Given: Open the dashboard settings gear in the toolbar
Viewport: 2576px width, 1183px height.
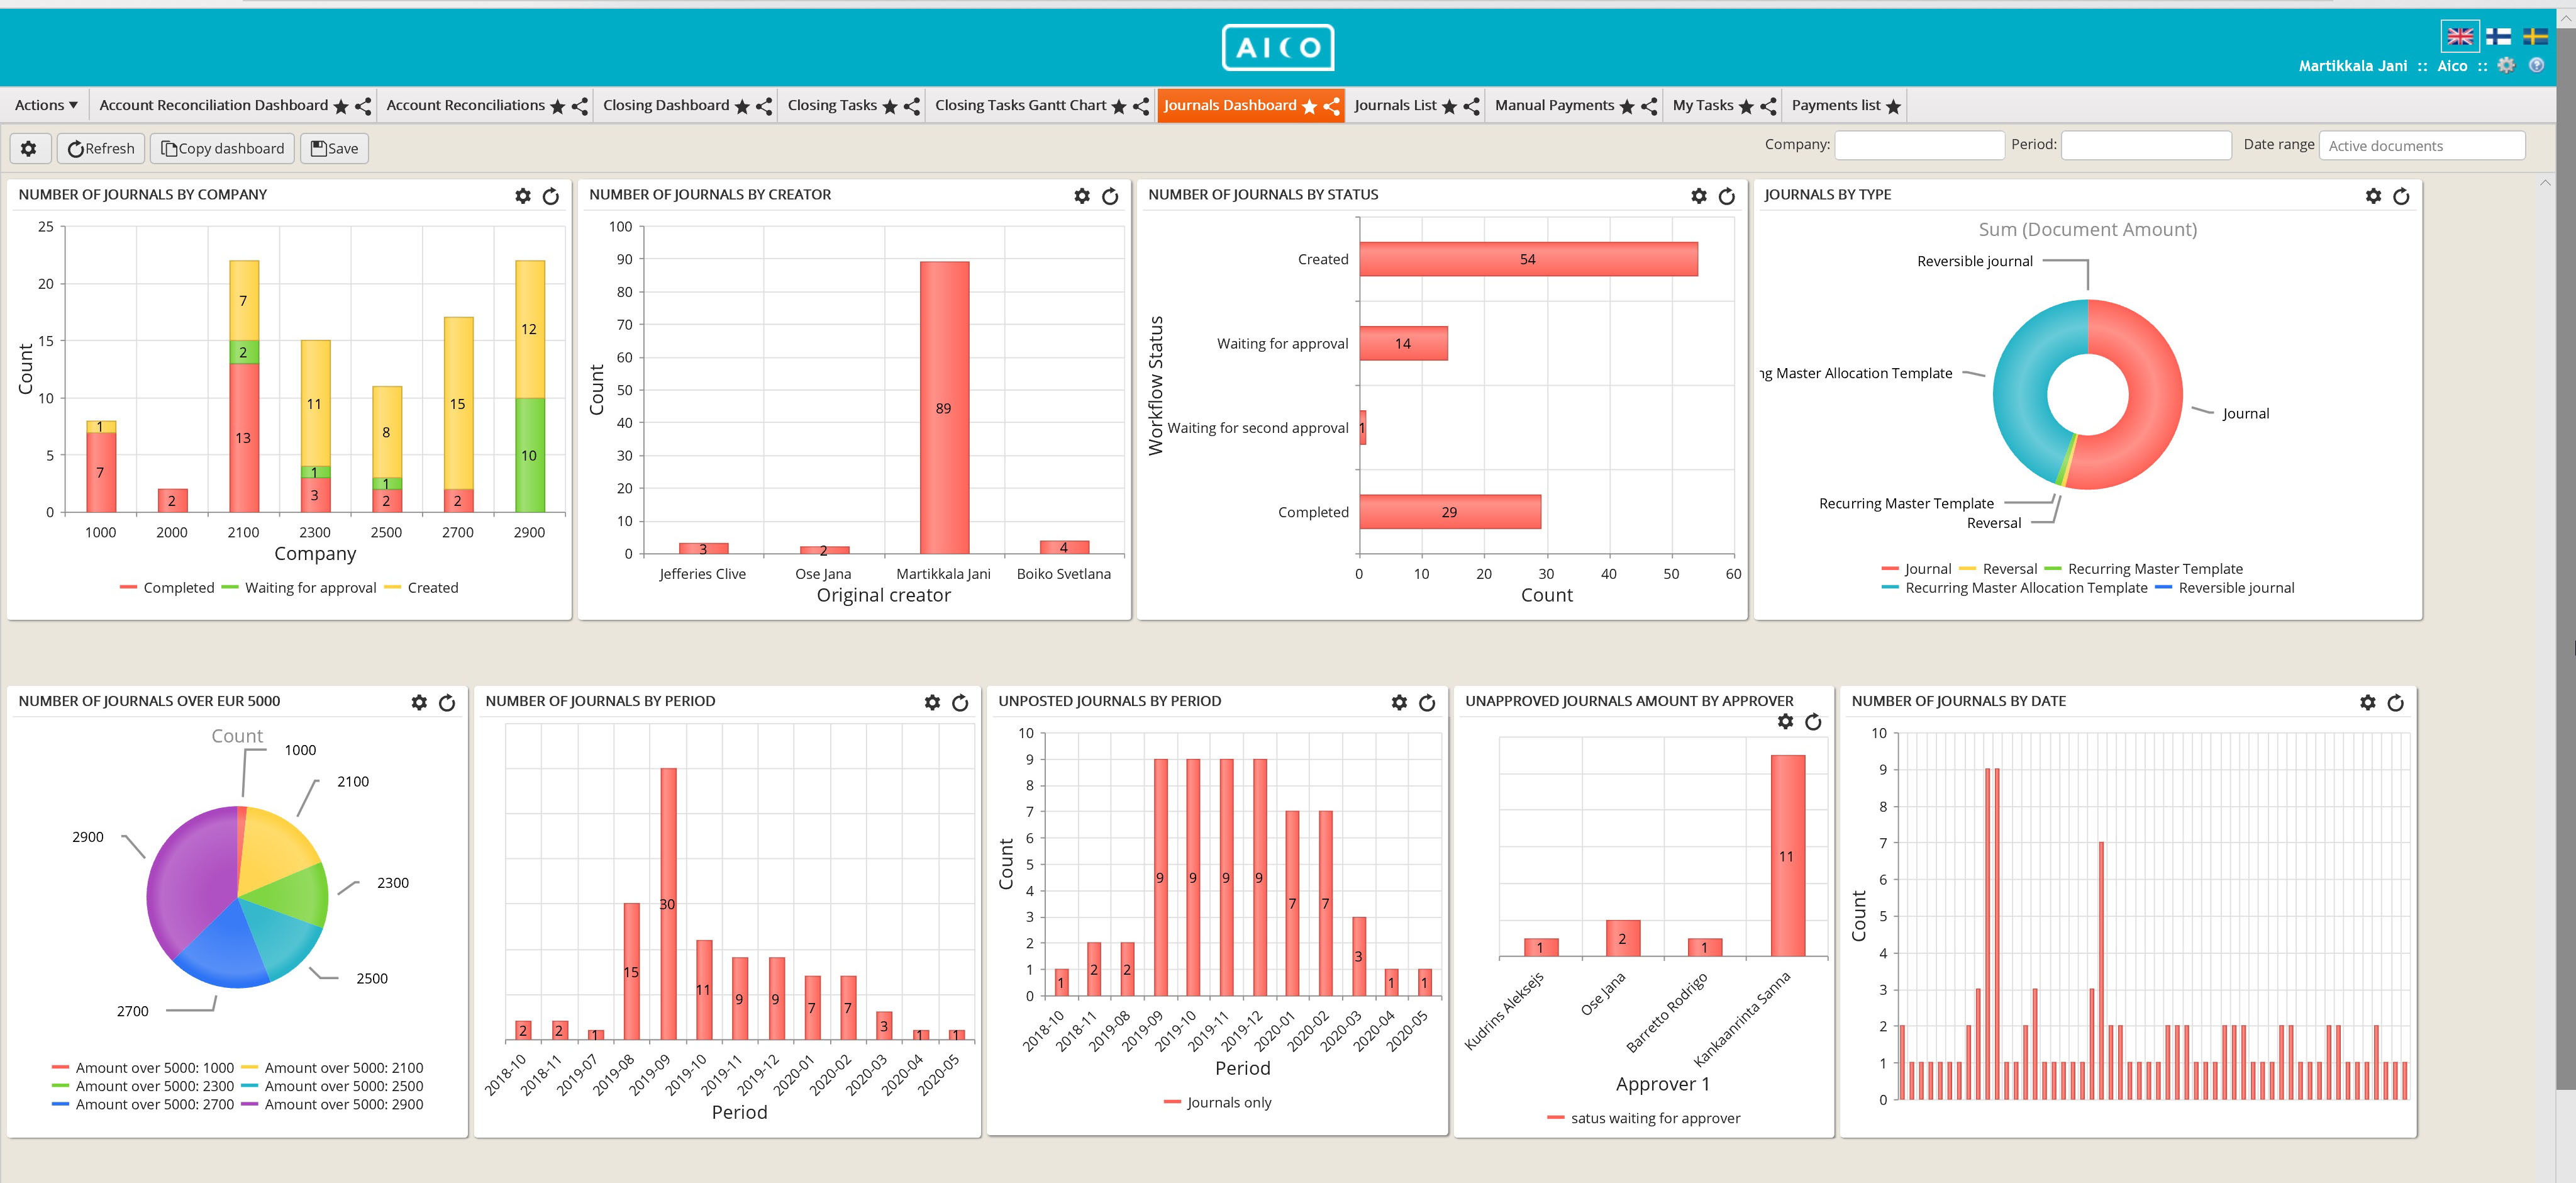Looking at the screenshot, I should tap(29, 147).
